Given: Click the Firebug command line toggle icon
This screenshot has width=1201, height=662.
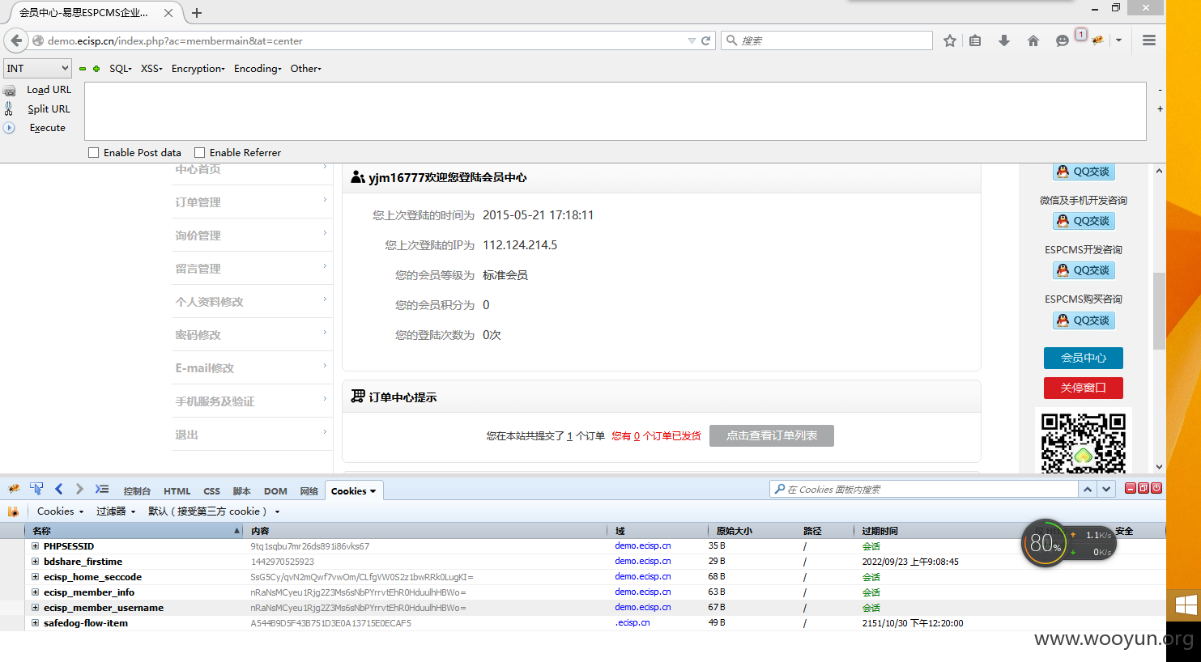Looking at the screenshot, I should click(101, 489).
